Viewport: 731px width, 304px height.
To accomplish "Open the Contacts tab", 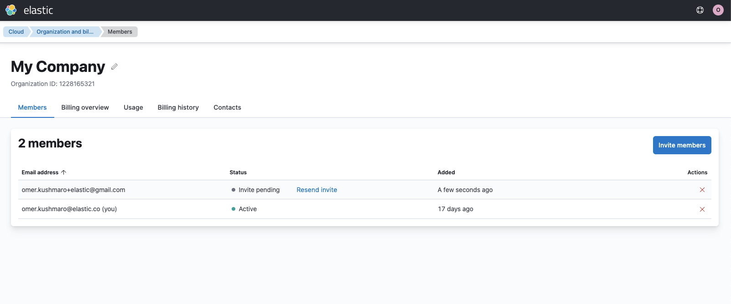I will coord(227,107).
